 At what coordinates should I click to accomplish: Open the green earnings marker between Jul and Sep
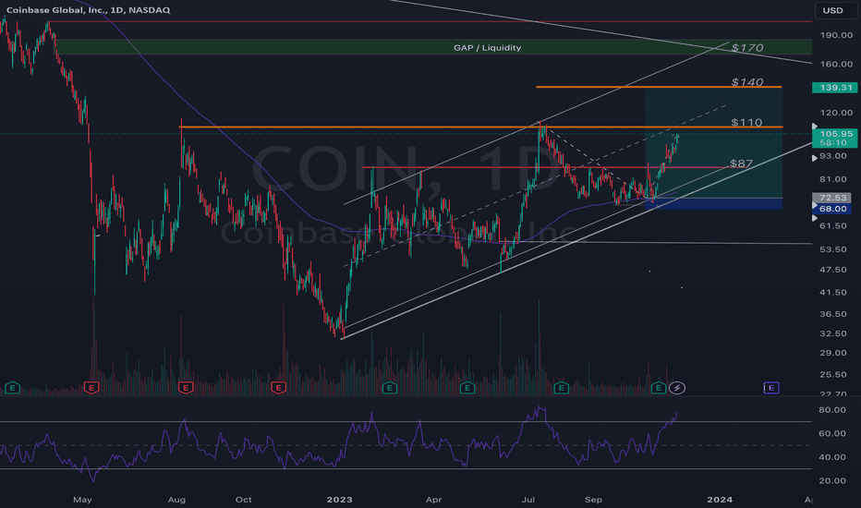tap(561, 388)
